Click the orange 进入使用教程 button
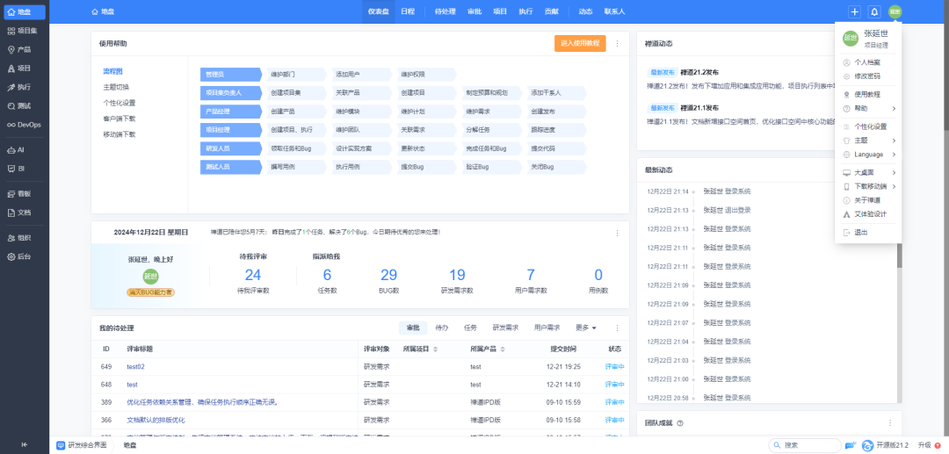Viewport: 949px width, 454px height. point(579,43)
